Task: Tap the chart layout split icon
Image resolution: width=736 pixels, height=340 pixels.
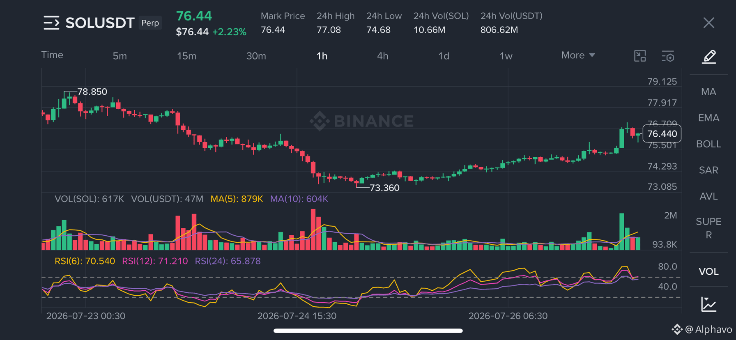Action: coord(640,56)
